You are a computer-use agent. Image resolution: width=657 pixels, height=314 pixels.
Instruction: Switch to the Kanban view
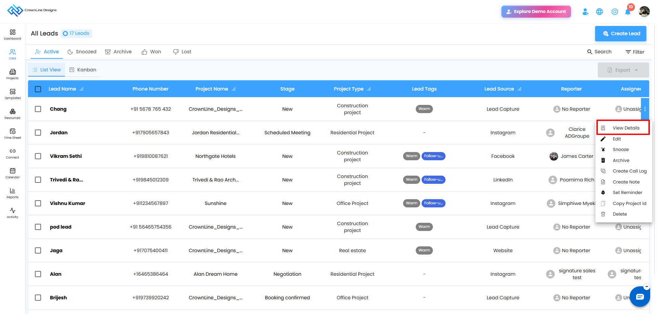(x=83, y=70)
